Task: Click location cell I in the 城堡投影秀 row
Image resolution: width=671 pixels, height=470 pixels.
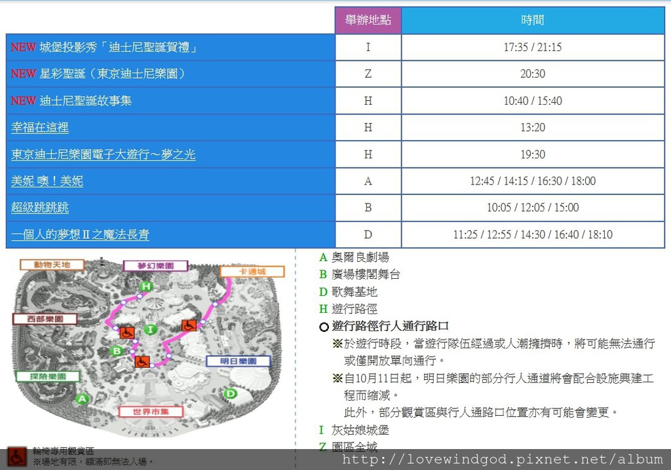Action: point(368,47)
